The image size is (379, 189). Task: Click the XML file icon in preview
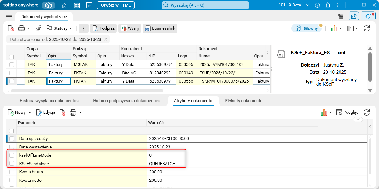pos(281,54)
